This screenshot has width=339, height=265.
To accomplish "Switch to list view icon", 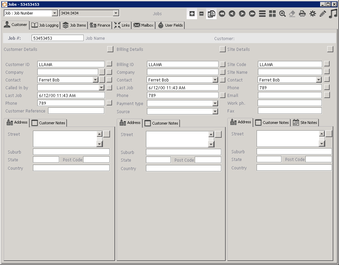I will click(x=262, y=14).
